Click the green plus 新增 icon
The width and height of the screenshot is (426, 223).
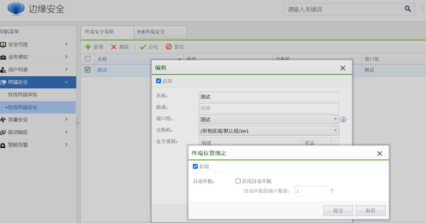coord(88,47)
